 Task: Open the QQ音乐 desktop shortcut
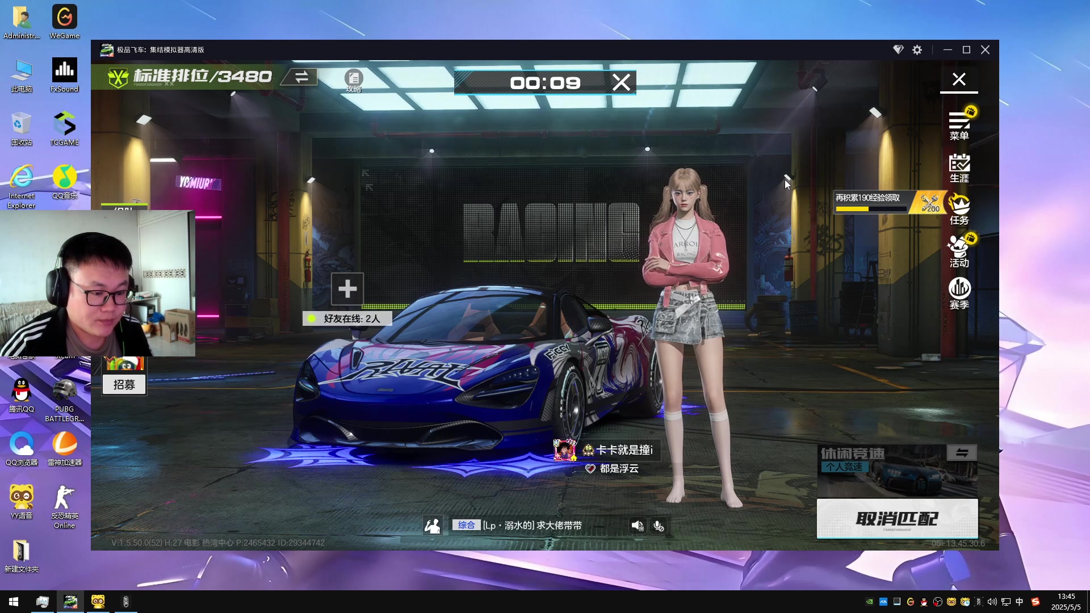click(x=64, y=182)
